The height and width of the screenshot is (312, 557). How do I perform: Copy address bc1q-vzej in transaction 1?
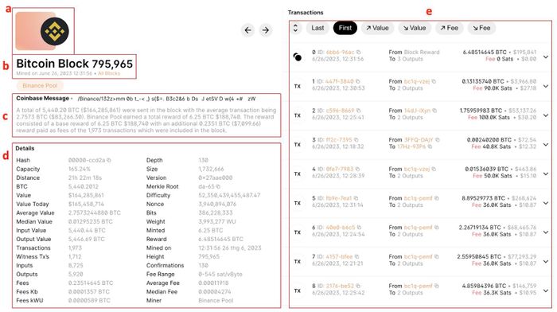coord(434,81)
